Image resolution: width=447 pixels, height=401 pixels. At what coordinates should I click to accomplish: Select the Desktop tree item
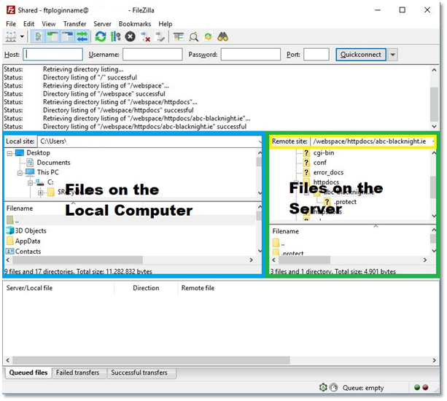point(38,153)
